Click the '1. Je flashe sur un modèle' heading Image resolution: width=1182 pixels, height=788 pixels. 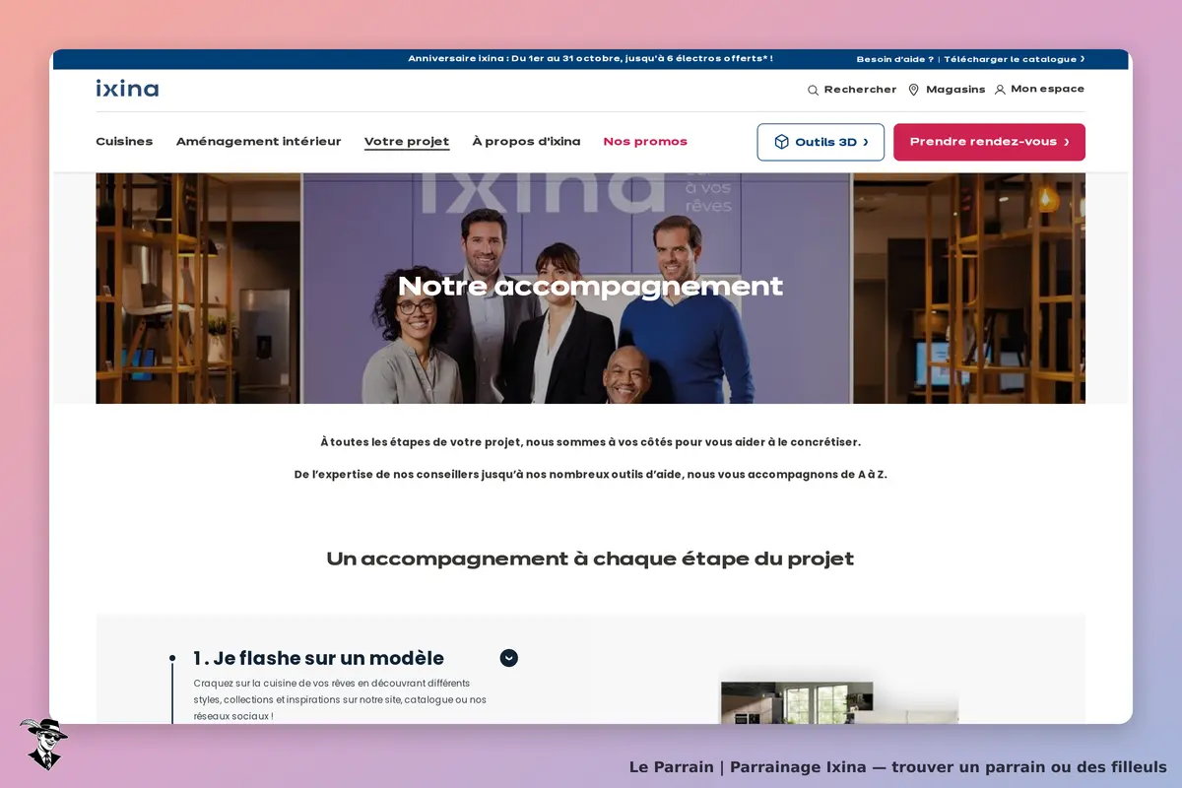pos(318,658)
